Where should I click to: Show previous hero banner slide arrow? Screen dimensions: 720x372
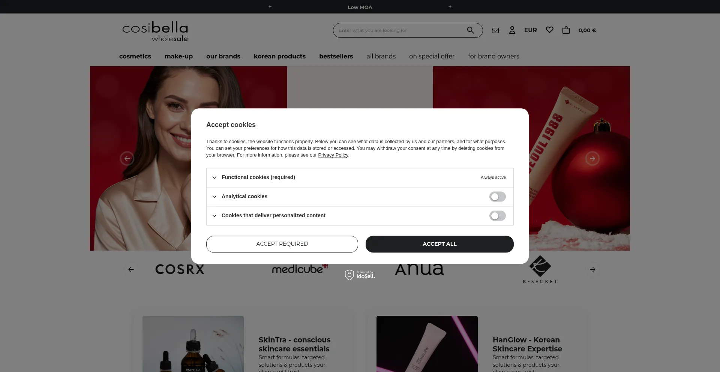127,158
